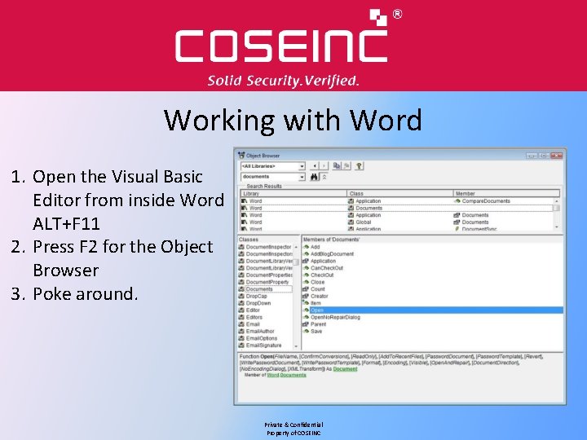Select the DocumentSync search result

tap(479, 229)
